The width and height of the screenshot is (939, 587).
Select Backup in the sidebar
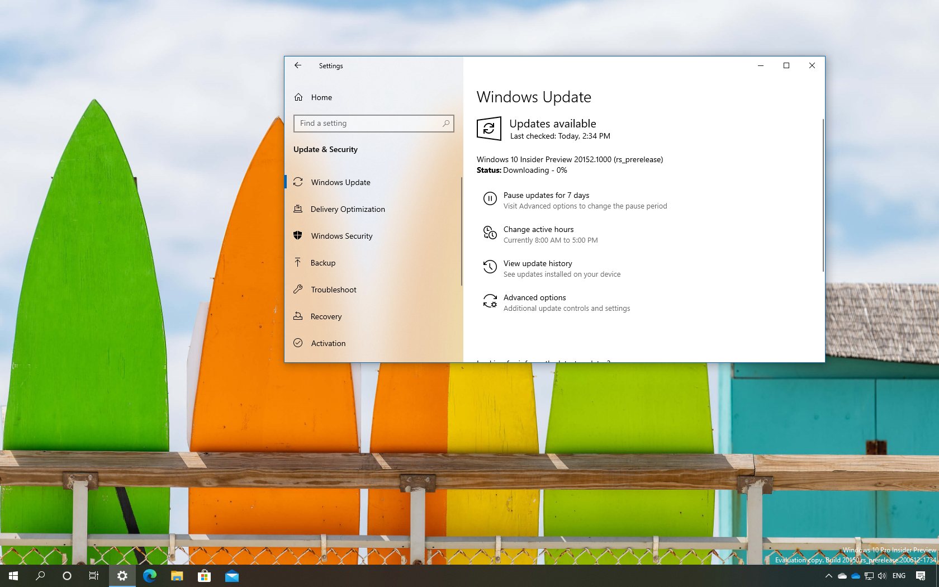coord(323,263)
